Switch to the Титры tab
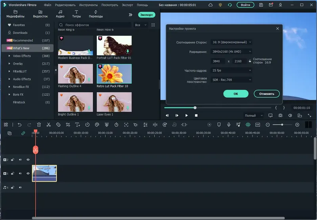Image resolution: width=317 pixels, height=220 pixels. tap(76, 14)
